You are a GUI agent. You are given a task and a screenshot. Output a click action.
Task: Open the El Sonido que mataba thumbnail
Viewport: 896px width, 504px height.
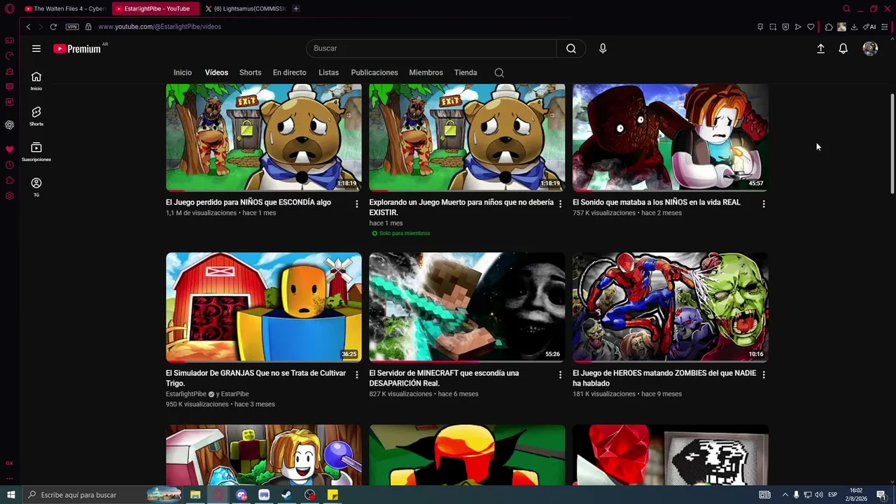coord(671,137)
